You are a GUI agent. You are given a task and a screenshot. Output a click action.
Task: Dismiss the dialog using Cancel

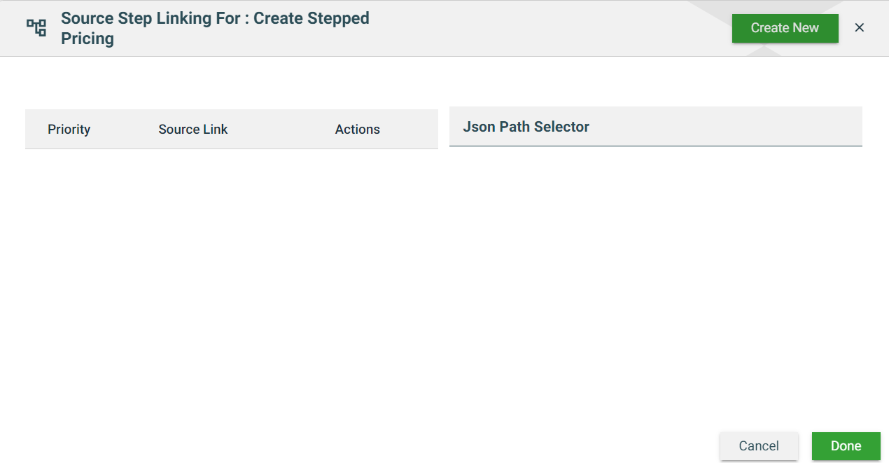(759, 446)
